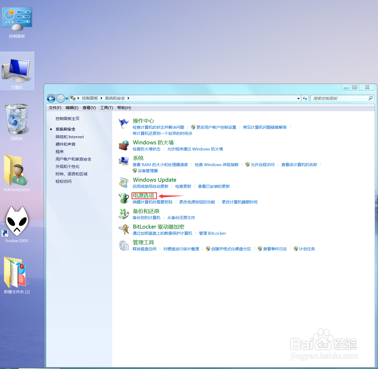Click the refresh button beside address bar

click(305, 98)
